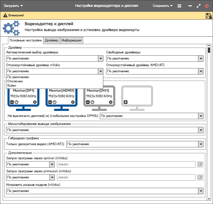213x204 pixels.
Task: Open settings gear for Monitor DP1
Action: [35, 102]
